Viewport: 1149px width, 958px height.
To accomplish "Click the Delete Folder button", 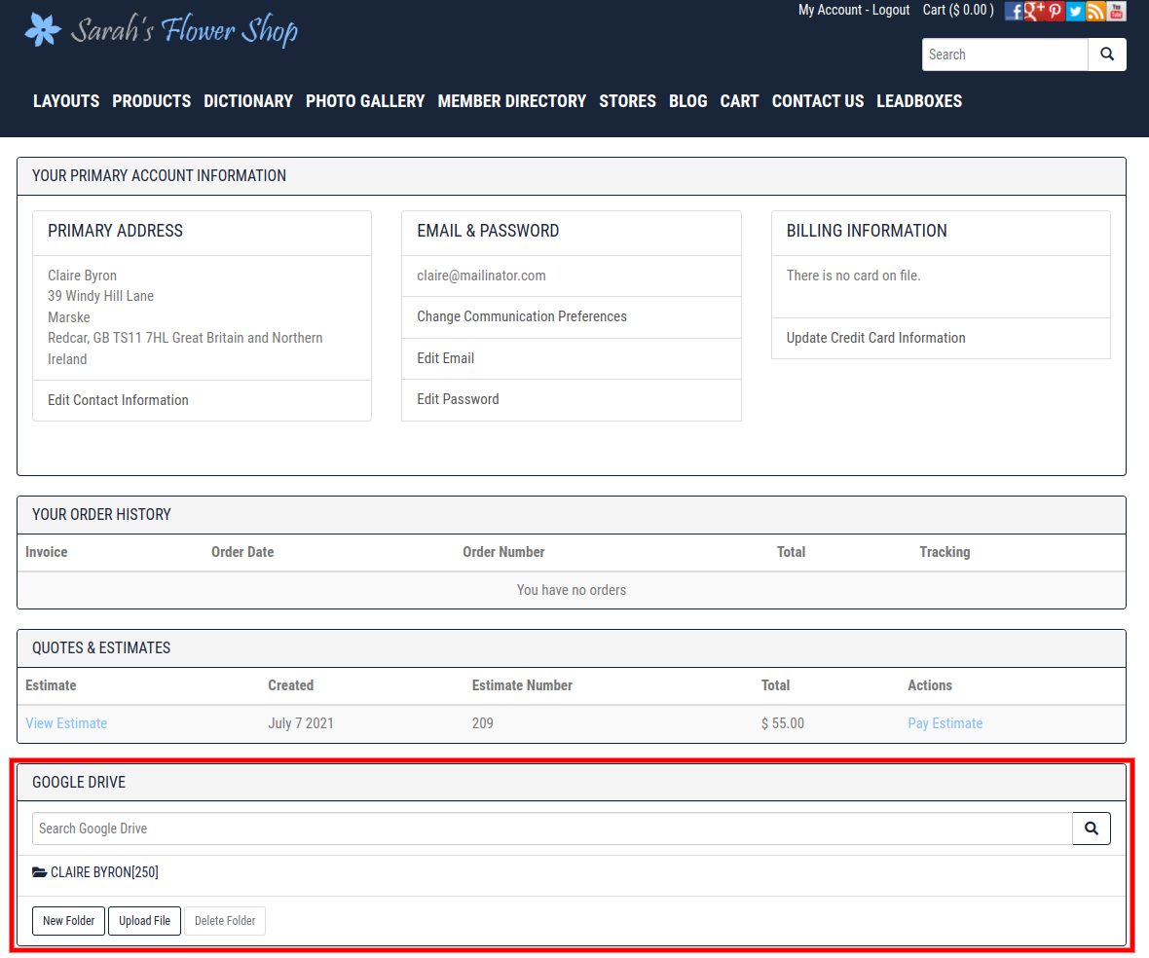I will pos(225,921).
